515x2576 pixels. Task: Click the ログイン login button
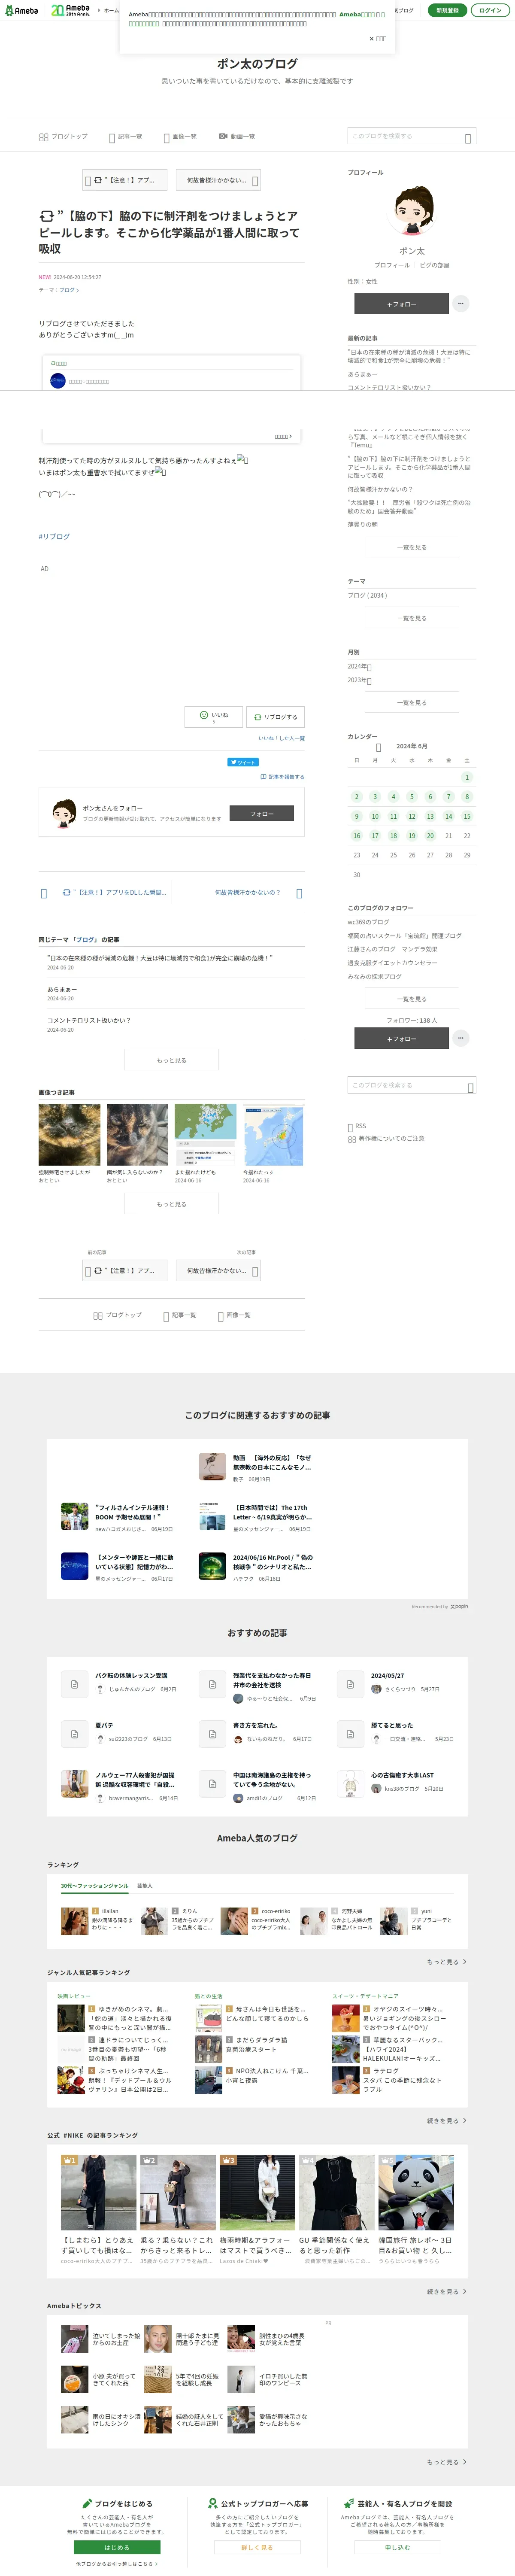(x=490, y=10)
